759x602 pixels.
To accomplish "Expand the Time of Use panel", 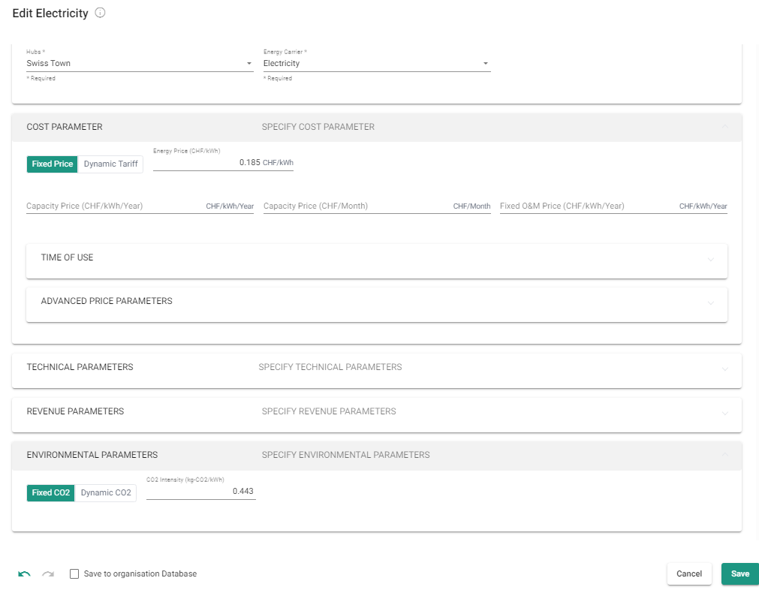I will tap(376, 258).
